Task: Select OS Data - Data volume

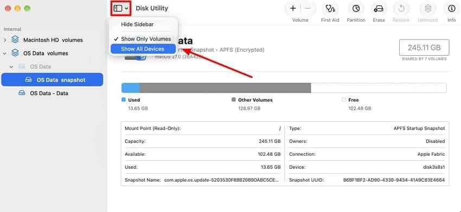Action: coord(49,93)
